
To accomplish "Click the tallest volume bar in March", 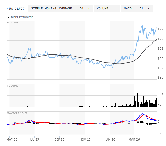I will click(138, 100).
